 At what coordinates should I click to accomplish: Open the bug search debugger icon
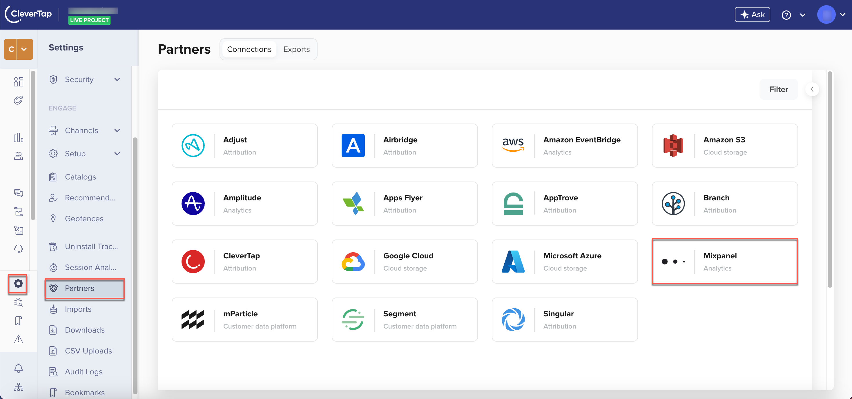point(19,302)
